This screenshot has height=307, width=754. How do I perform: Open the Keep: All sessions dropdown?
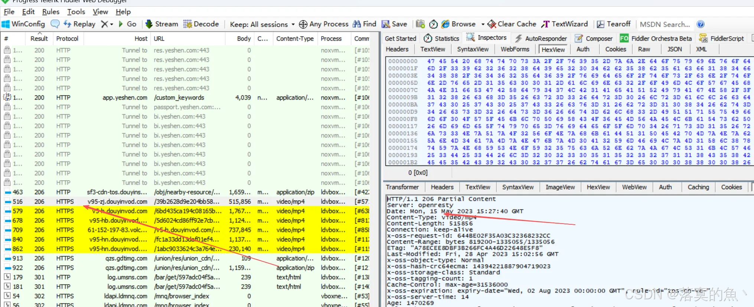[262, 24]
